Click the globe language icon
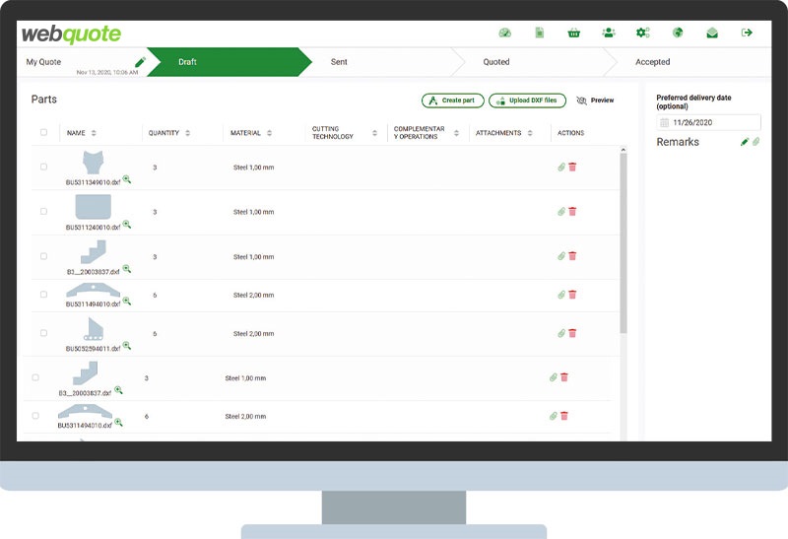 pos(678,33)
